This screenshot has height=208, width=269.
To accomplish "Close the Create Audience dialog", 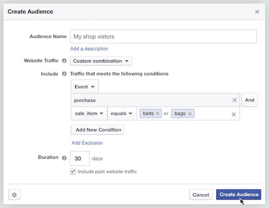I will [257, 11].
